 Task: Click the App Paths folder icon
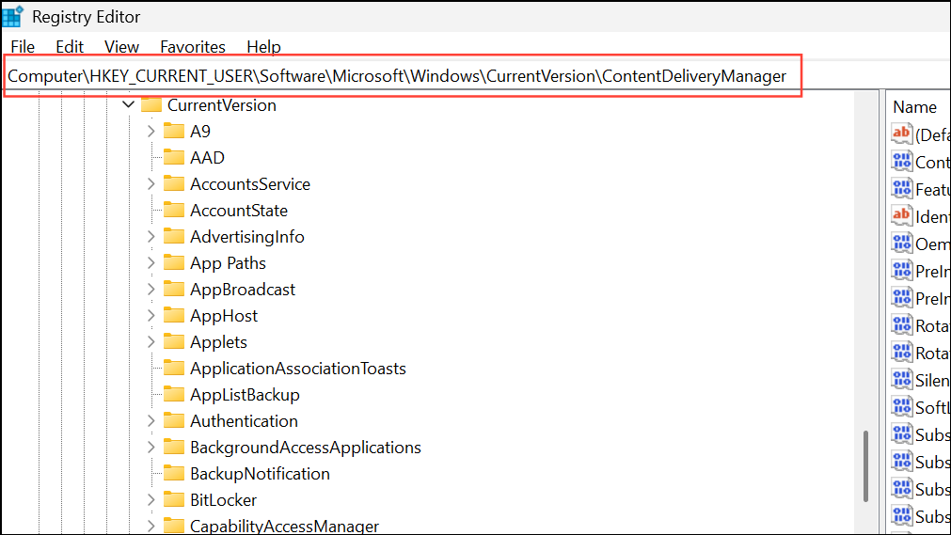point(174,262)
